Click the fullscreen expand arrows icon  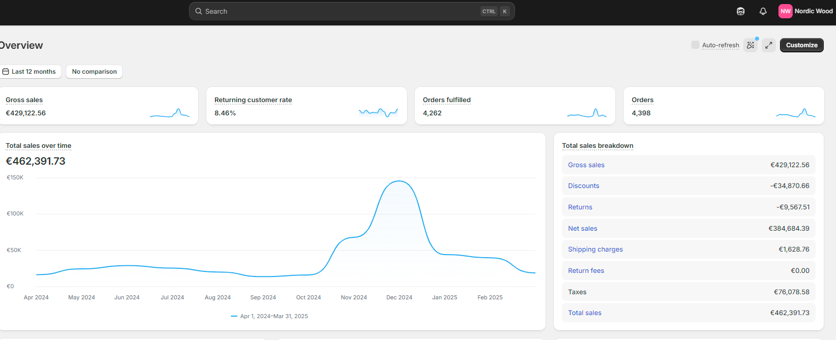(769, 45)
